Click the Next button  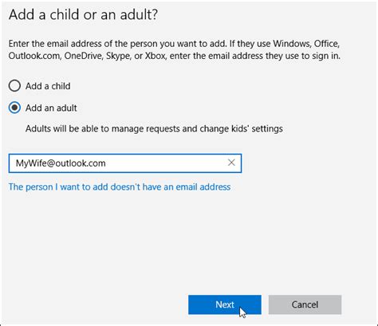pos(225,304)
